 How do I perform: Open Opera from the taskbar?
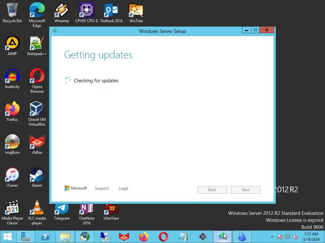163,237
